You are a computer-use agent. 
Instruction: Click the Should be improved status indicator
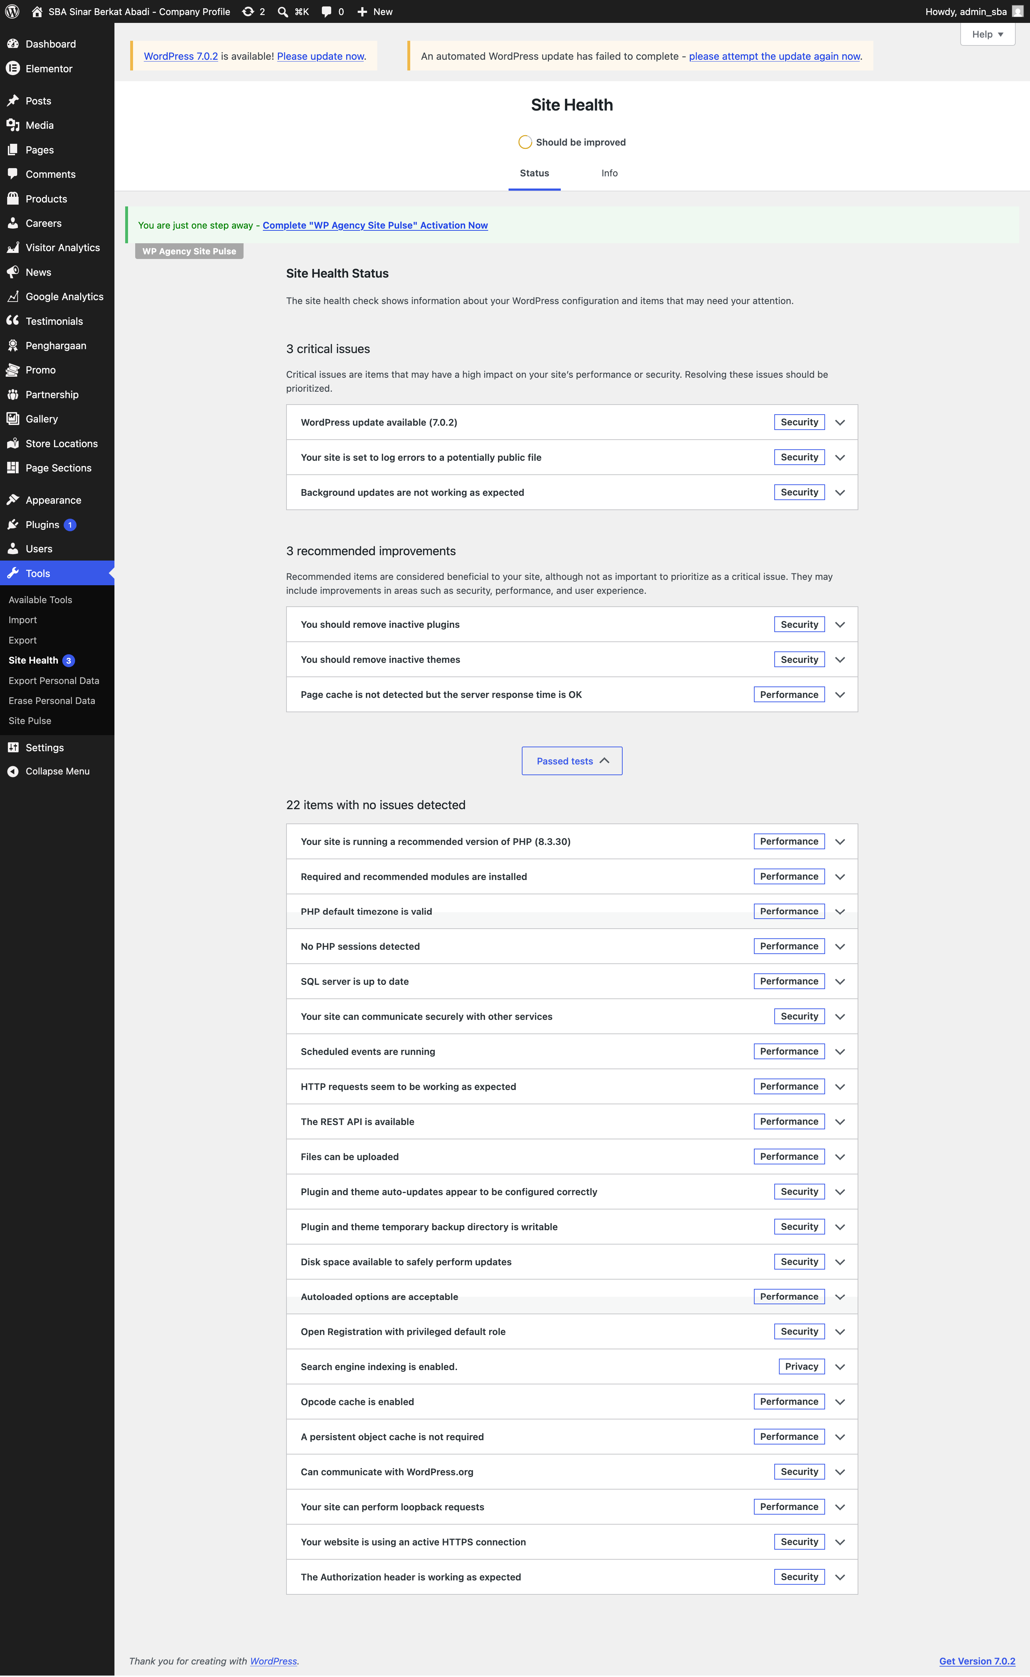pos(572,142)
